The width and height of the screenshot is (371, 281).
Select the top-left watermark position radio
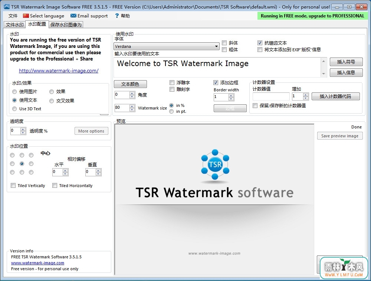(12, 155)
